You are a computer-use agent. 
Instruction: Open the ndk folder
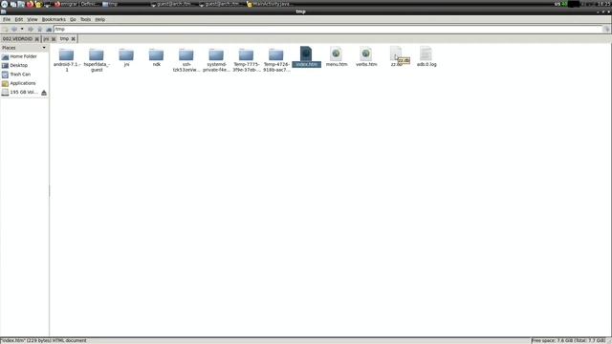point(157,57)
